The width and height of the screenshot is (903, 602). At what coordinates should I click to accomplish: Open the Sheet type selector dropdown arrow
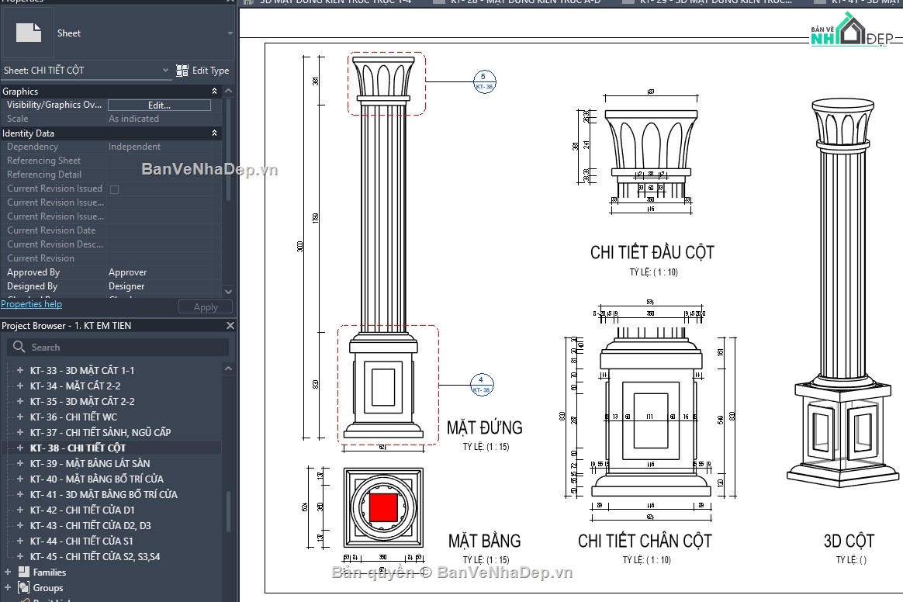coord(230,33)
